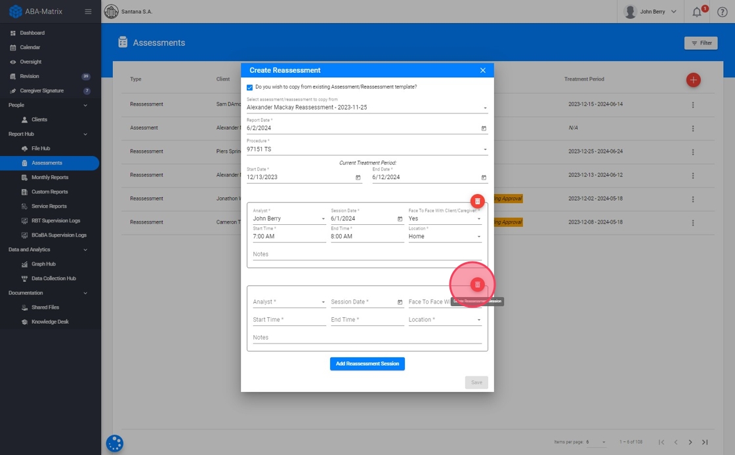Change items per page dropdown
This screenshot has height=455, width=735.
tap(596, 442)
